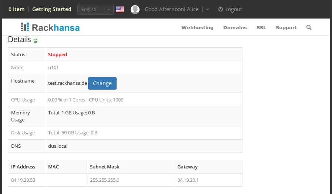Click the Getting Started link
This screenshot has height=194, width=332.
click(52, 9)
